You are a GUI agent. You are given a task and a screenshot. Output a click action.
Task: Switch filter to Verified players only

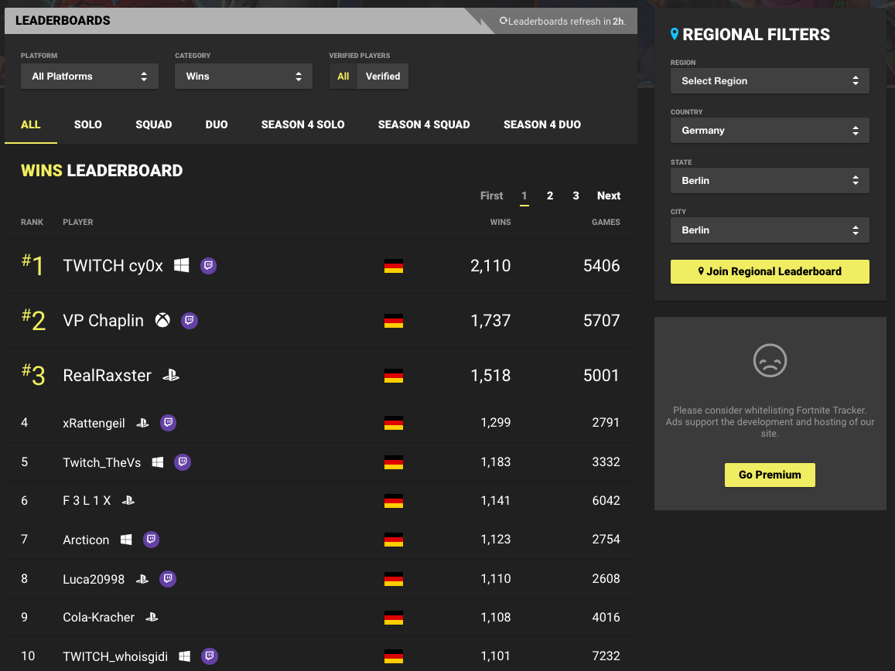[383, 76]
